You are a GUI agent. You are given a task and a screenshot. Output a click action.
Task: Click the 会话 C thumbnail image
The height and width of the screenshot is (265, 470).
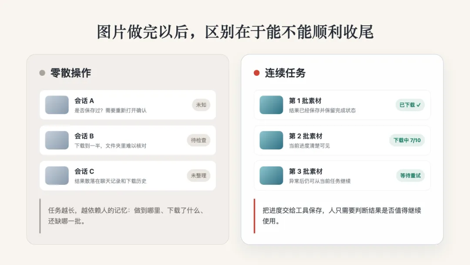click(57, 176)
